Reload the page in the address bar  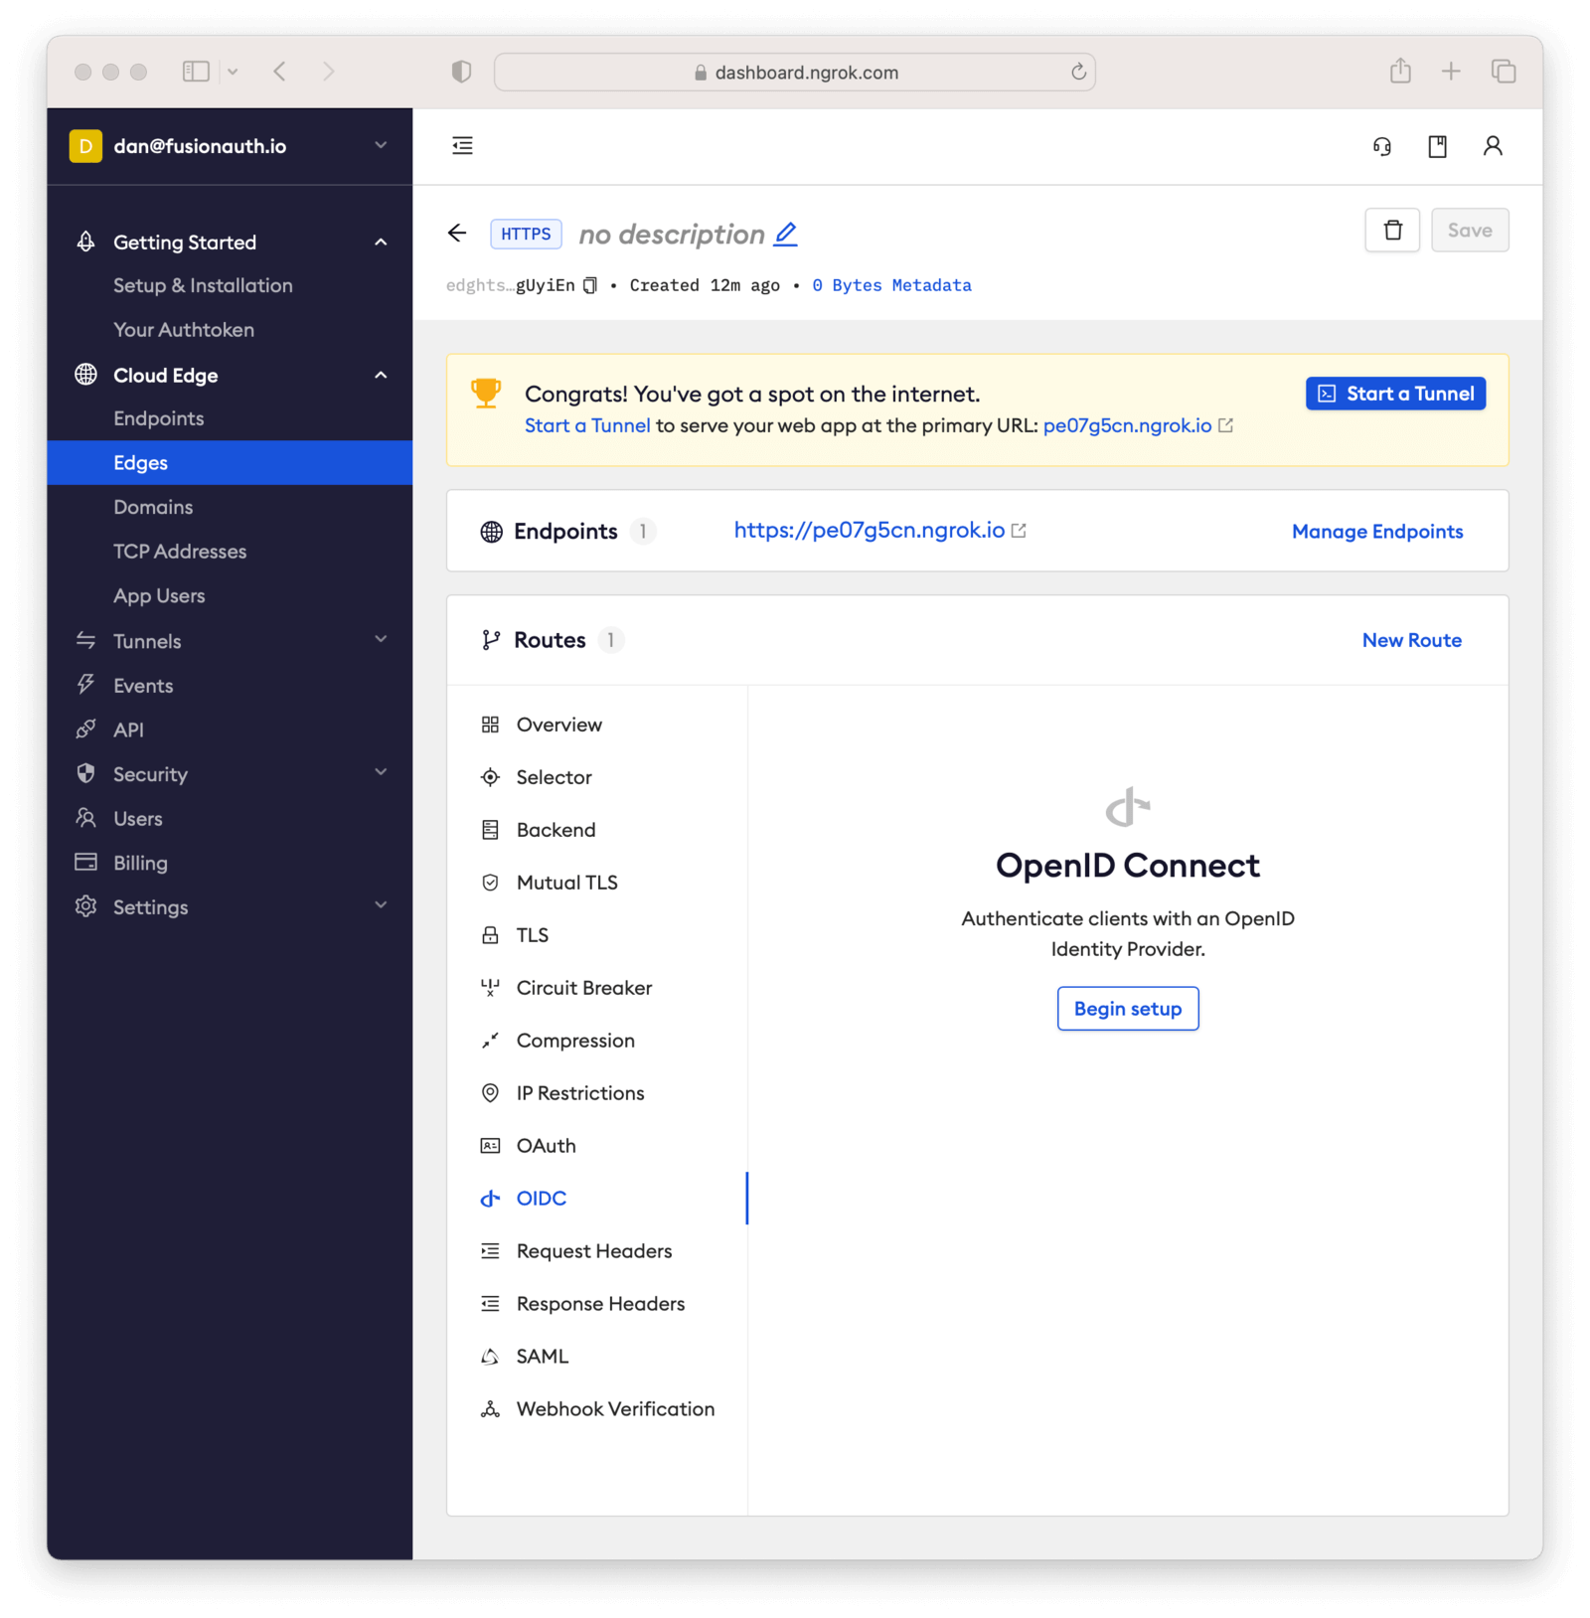pos(1078,72)
